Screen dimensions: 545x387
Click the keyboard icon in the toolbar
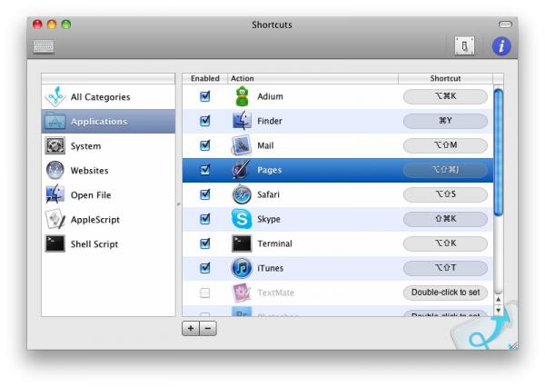pyautogui.click(x=44, y=46)
